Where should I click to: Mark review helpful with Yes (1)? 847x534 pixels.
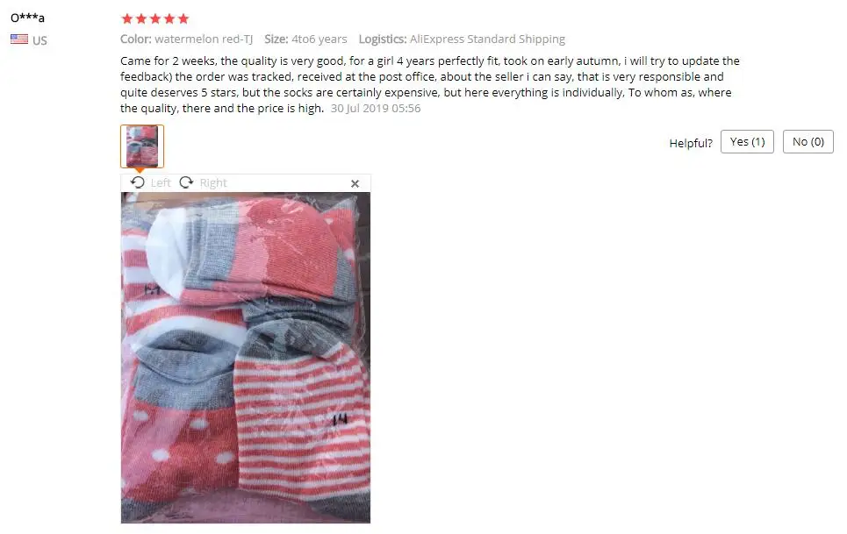pyautogui.click(x=747, y=141)
